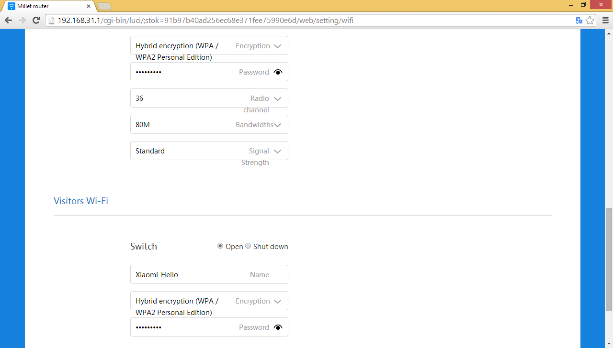Click the address bar URL
The width and height of the screenshot is (613, 348).
[x=205, y=21]
